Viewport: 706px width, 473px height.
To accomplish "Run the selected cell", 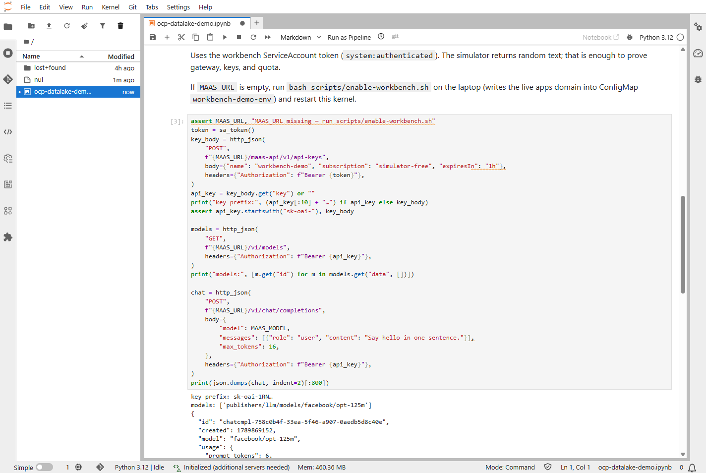I will 225,37.
